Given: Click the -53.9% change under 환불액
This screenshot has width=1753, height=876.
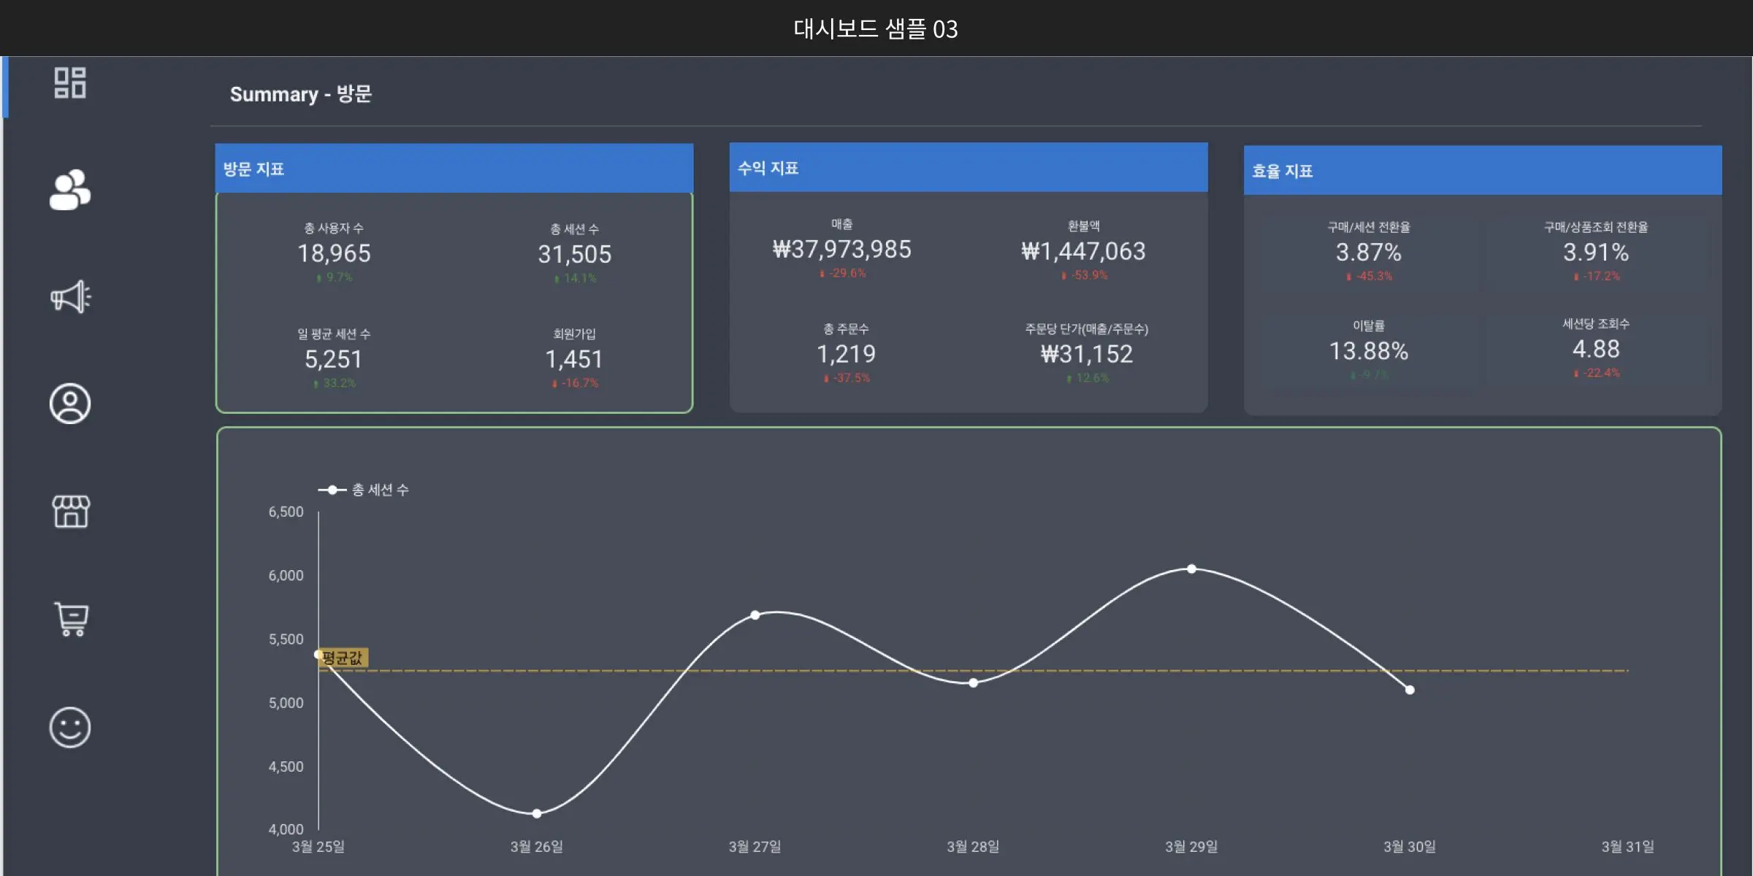Looking at the screenshot, I should pyautogui.click(x=1084, y=276).
